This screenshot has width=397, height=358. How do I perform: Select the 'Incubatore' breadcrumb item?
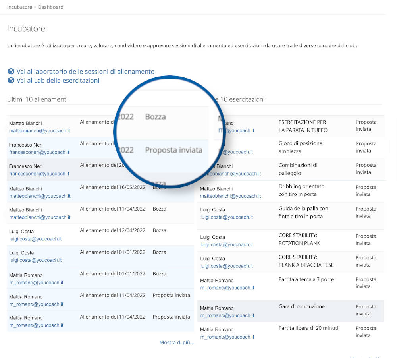[19, 7]
